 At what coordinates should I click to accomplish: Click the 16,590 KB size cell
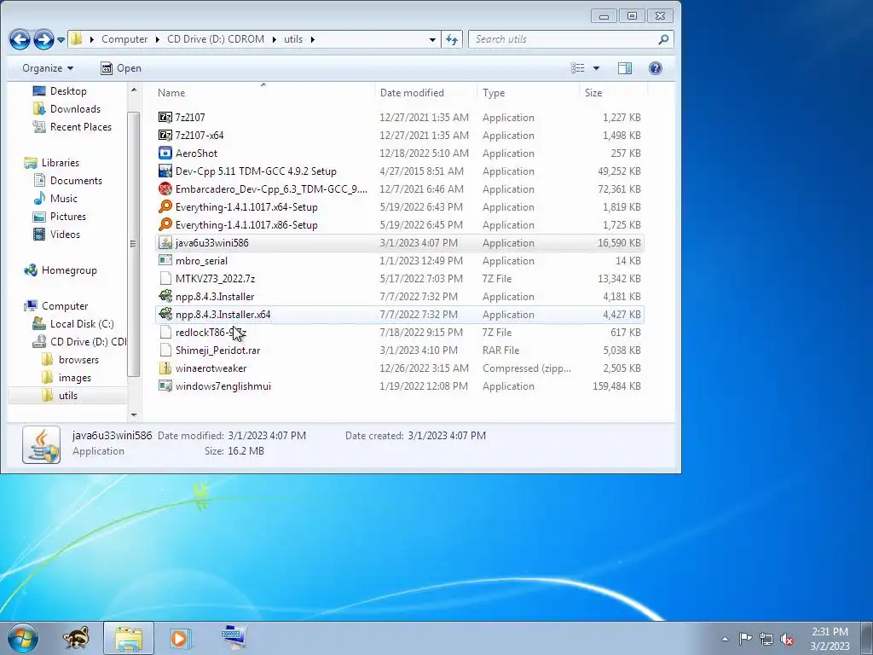click(619, 243)
